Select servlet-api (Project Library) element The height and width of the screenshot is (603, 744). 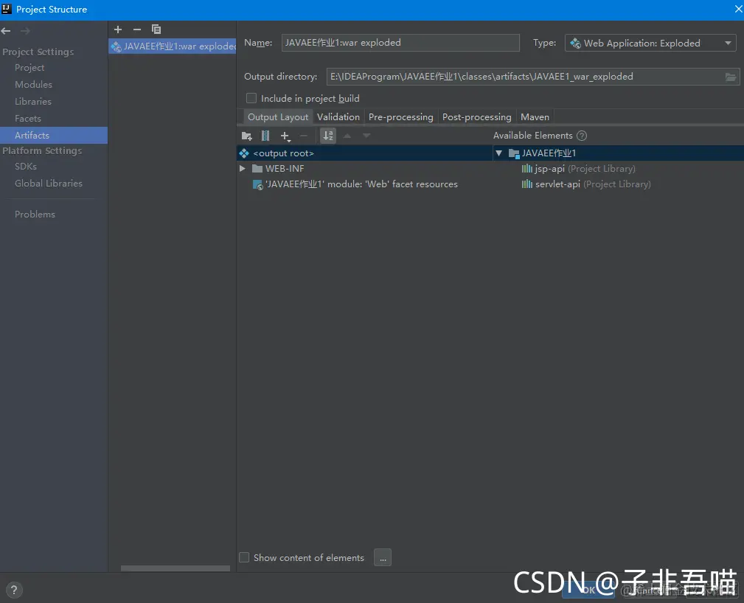click(618, 184)
